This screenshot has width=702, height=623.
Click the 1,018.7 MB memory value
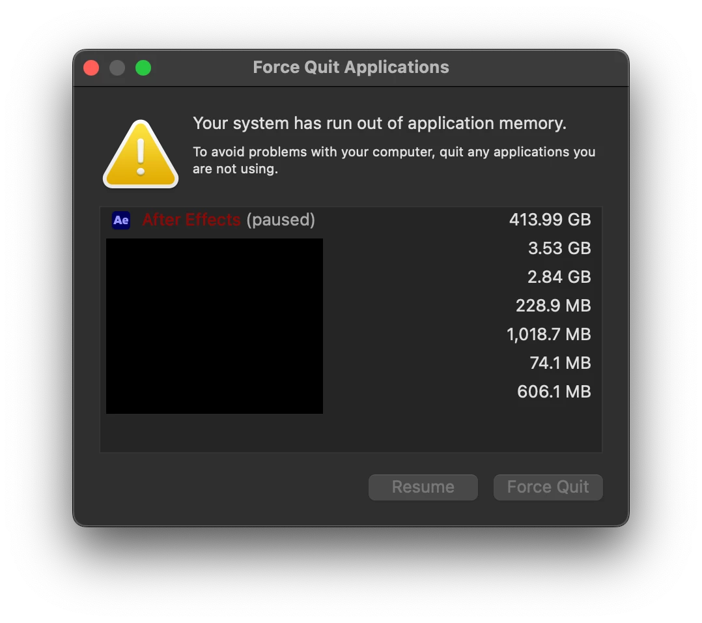[549, 334]
